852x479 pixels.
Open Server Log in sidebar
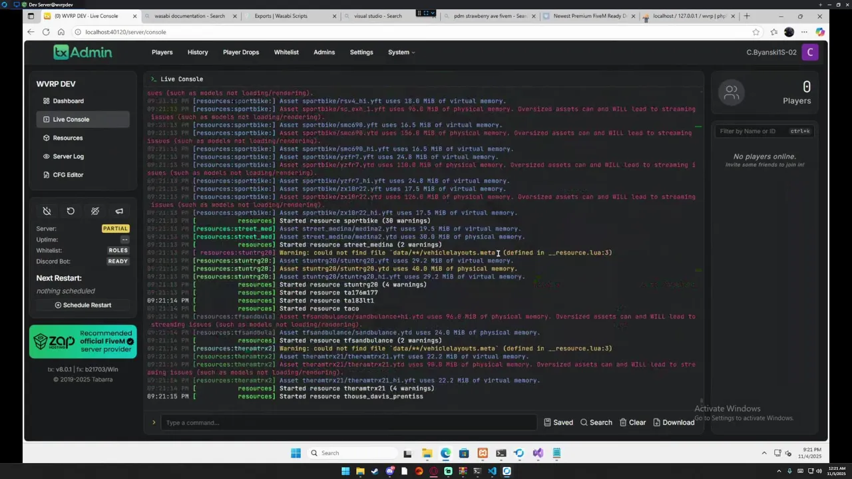coord(83,156)
